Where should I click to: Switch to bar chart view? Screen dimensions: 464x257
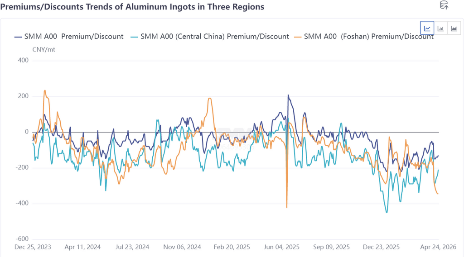coord(440,29)
